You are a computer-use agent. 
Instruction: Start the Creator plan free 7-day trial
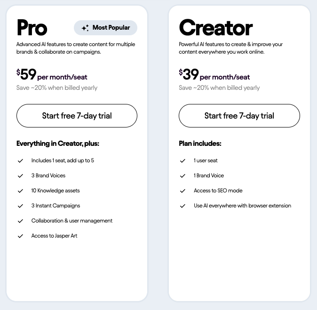(x=239, y=116)
